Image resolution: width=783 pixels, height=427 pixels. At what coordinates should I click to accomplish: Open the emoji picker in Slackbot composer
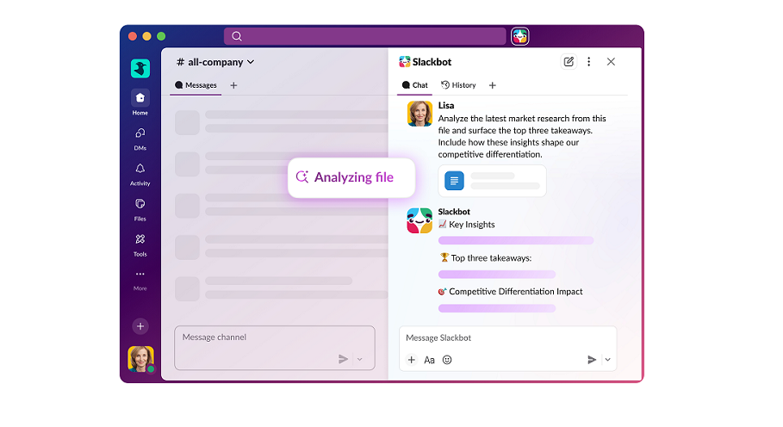447,360
